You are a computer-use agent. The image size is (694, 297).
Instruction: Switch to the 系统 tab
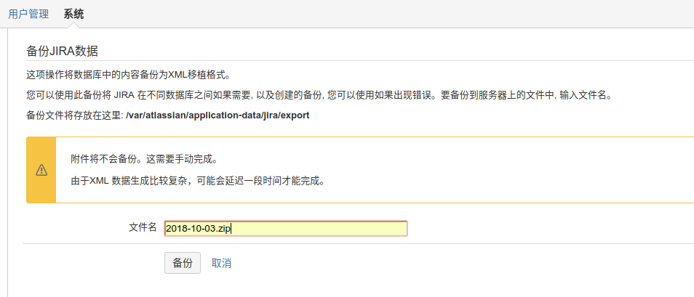(x=73, y=14)
